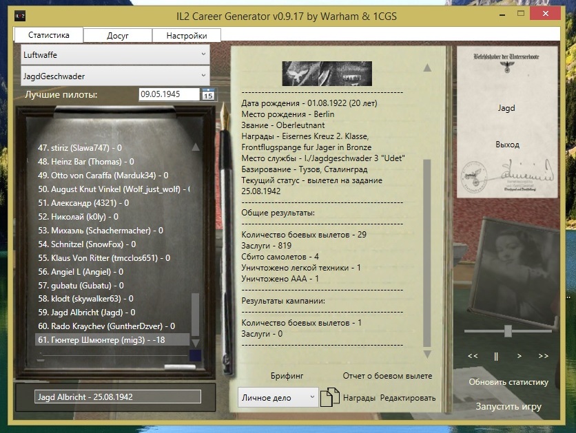The height and width of the screenshot is (433, 576).
Task: Select pilot 49. Otto von Caraffa
Action: [x=103, y=176]
